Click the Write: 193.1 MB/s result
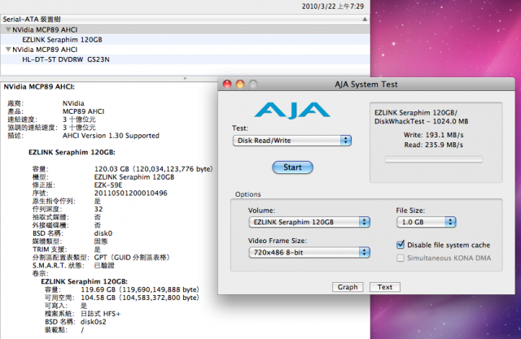Viewport: 521px width, 339px height. [433, 135]
